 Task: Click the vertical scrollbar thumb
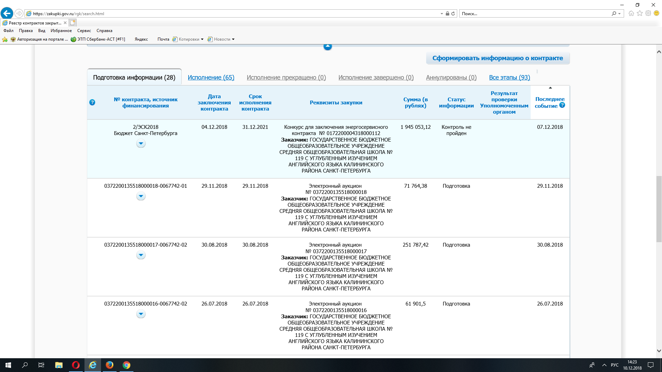pyautogui.click(x=659, y=209)
